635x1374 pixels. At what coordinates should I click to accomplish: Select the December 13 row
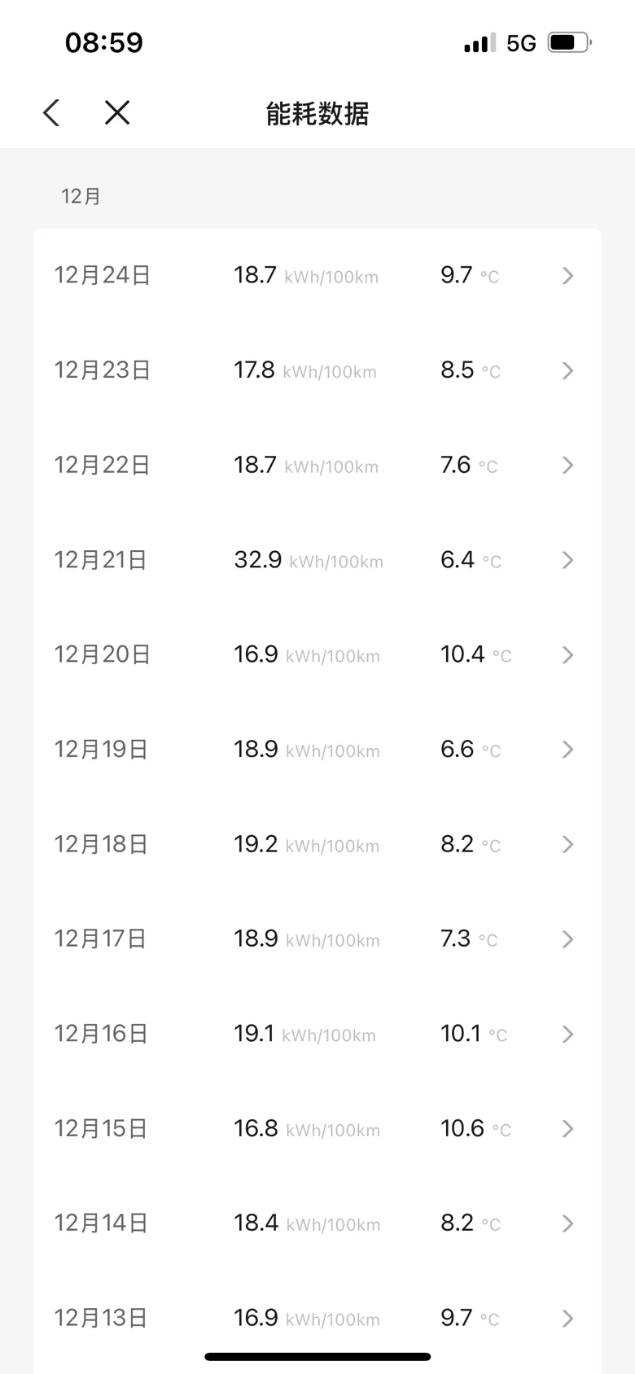point(317,1318)
